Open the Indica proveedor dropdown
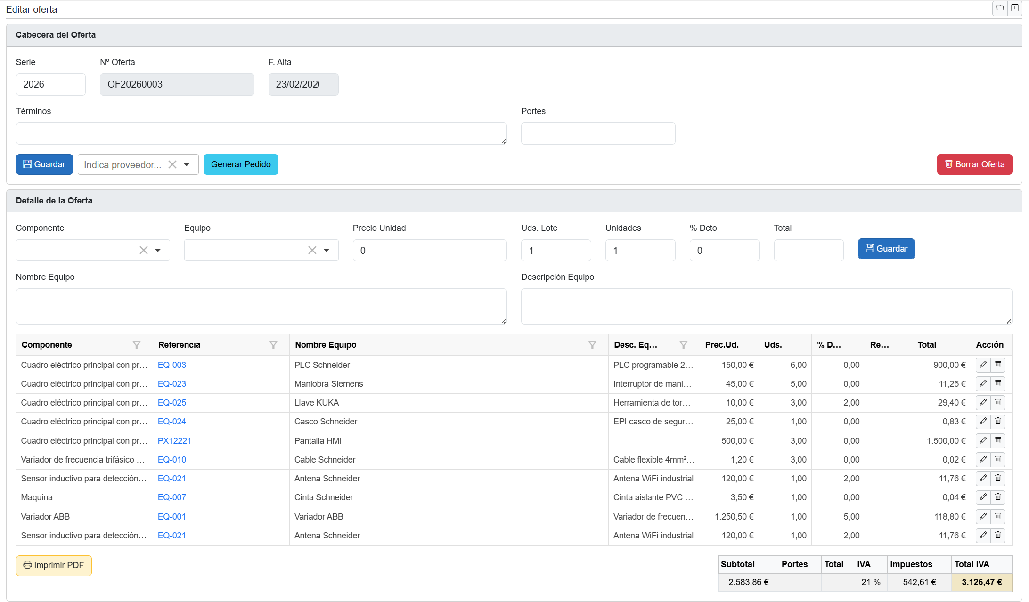This screenshot has height=602, width=1029. (x=187, y=164)
